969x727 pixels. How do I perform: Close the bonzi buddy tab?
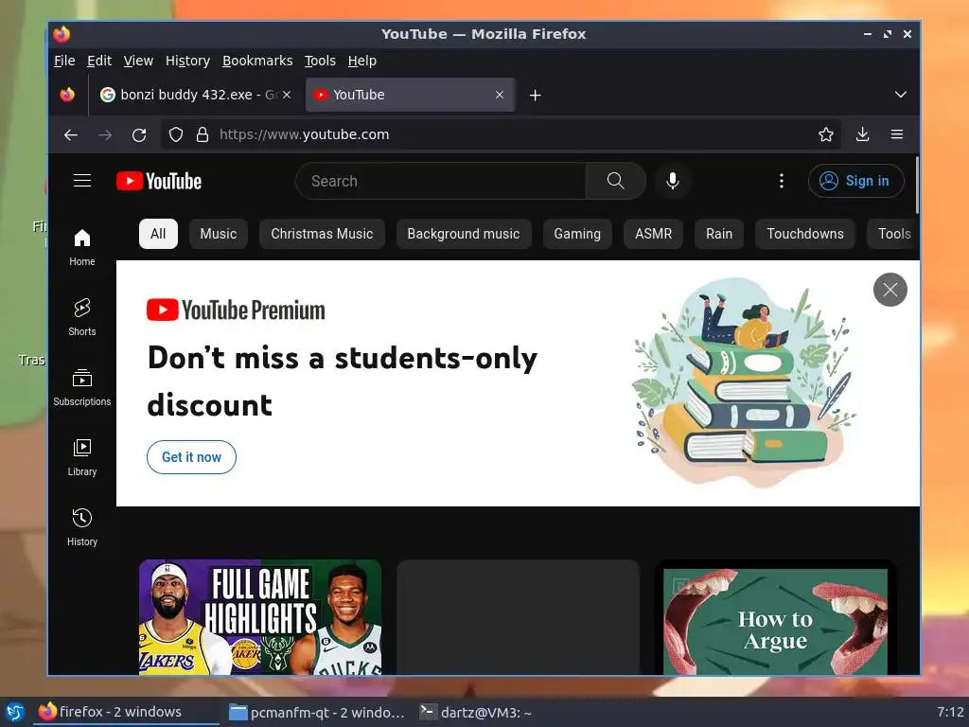287,95
